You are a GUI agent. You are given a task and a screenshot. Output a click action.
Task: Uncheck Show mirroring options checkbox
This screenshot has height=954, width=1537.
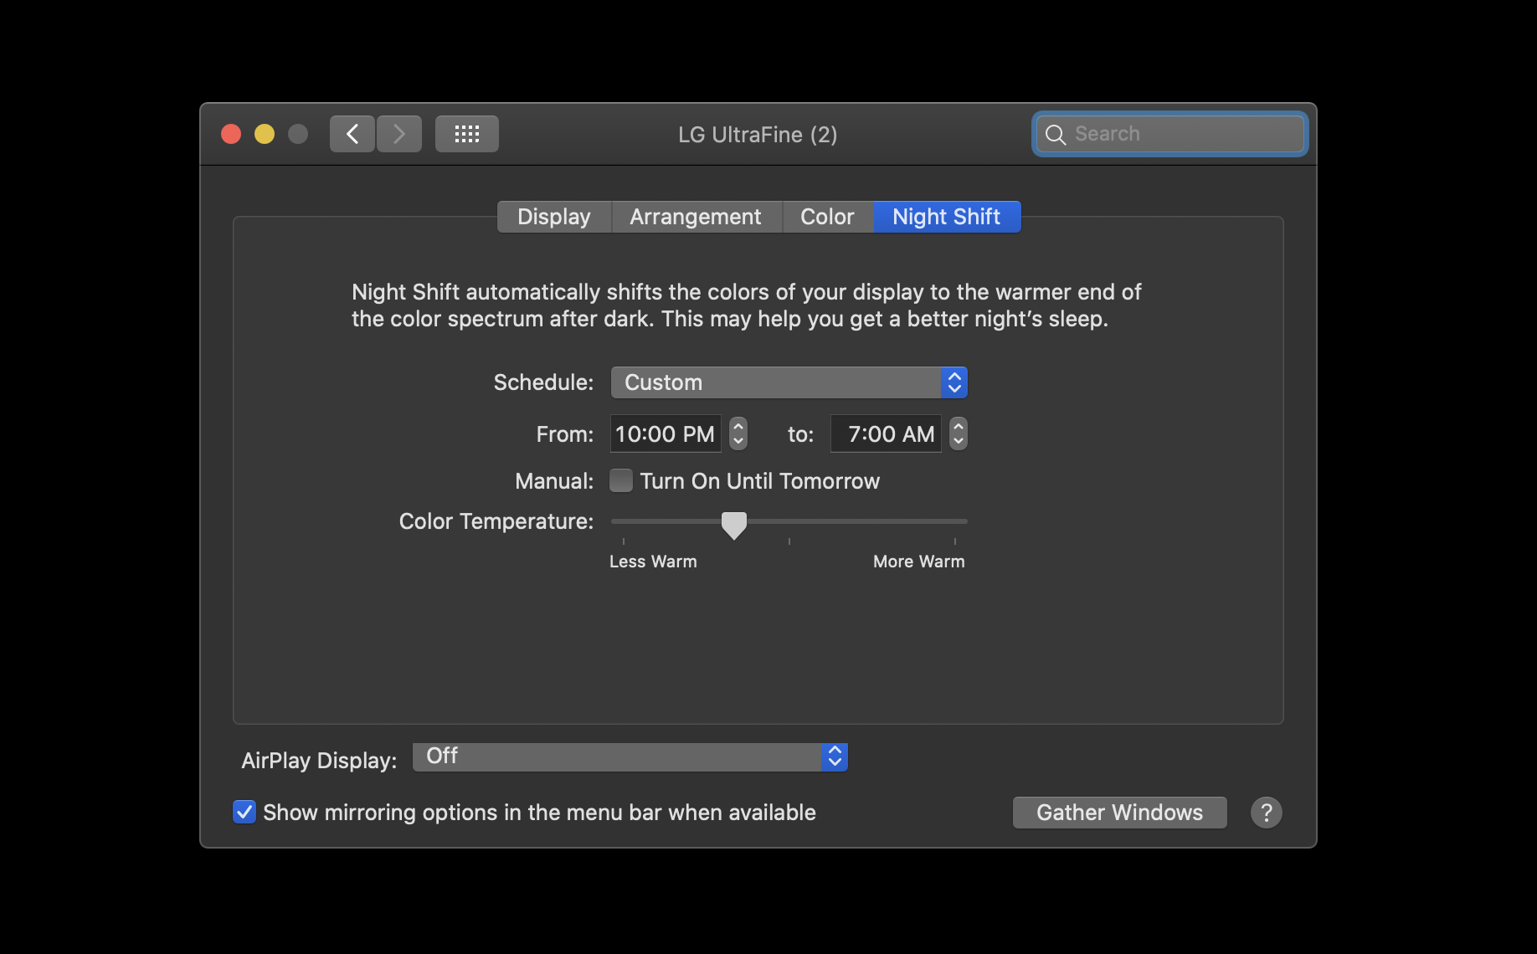click(x=244, y=812)
